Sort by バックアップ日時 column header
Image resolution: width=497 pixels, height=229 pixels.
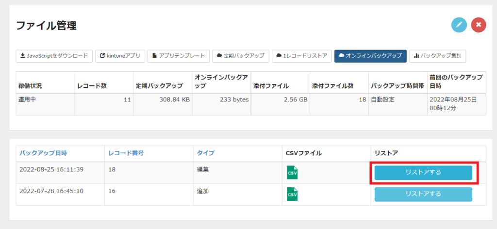[x=43, y=153]
